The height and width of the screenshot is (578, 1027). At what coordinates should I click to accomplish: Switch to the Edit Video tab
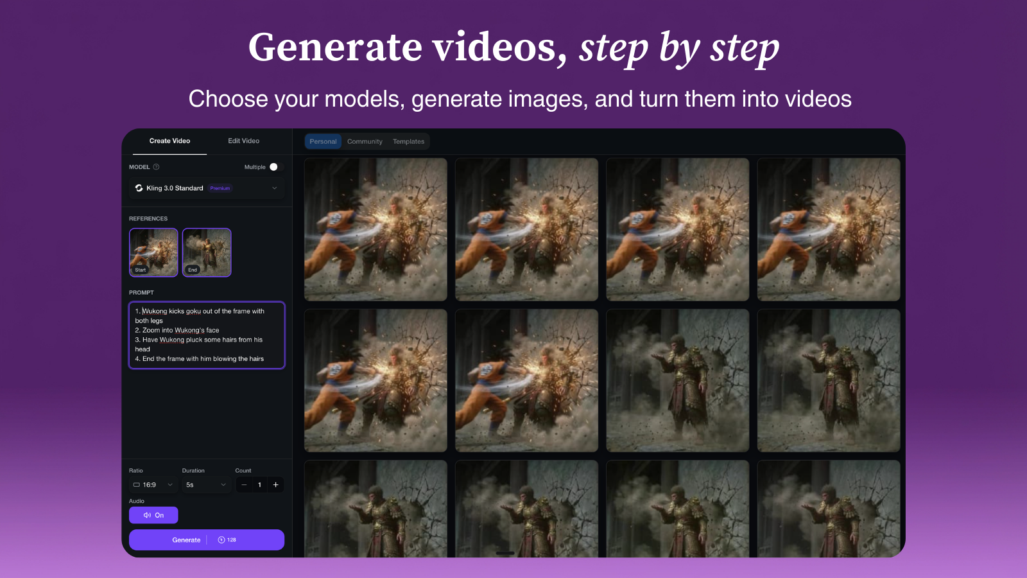tap(243, 141)
